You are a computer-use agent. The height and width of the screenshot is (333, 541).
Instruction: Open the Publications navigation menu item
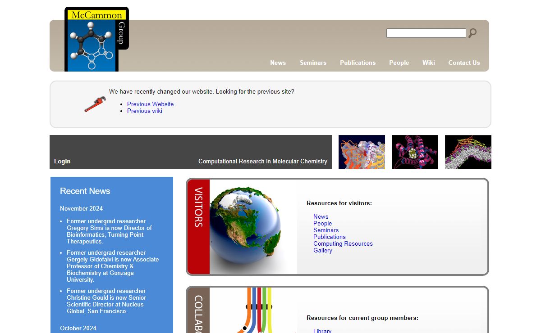[x=358, y=63]
